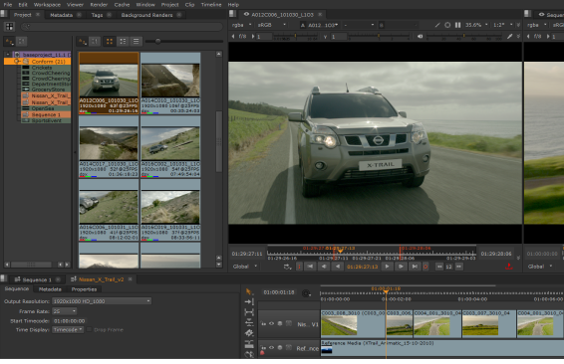
Task: Adjust the thumbnail size slider
Action: coord(157,42)
